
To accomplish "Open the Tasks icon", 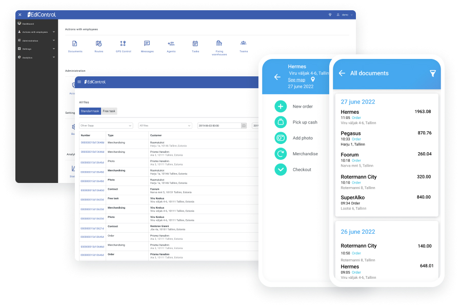I will point(195,44).
